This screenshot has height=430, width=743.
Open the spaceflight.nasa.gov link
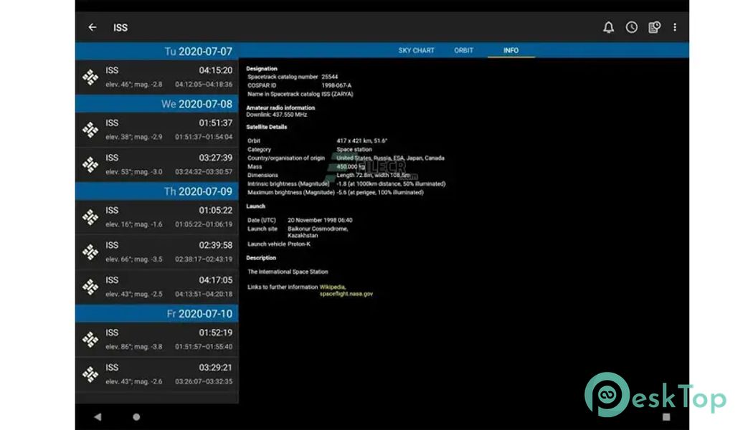346,294
